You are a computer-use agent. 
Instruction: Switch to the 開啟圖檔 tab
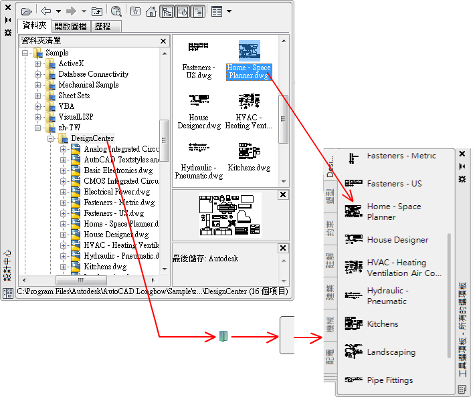71,26
